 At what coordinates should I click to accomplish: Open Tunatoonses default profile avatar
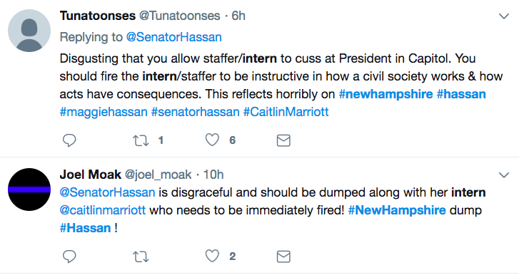(x=29, y=31)
